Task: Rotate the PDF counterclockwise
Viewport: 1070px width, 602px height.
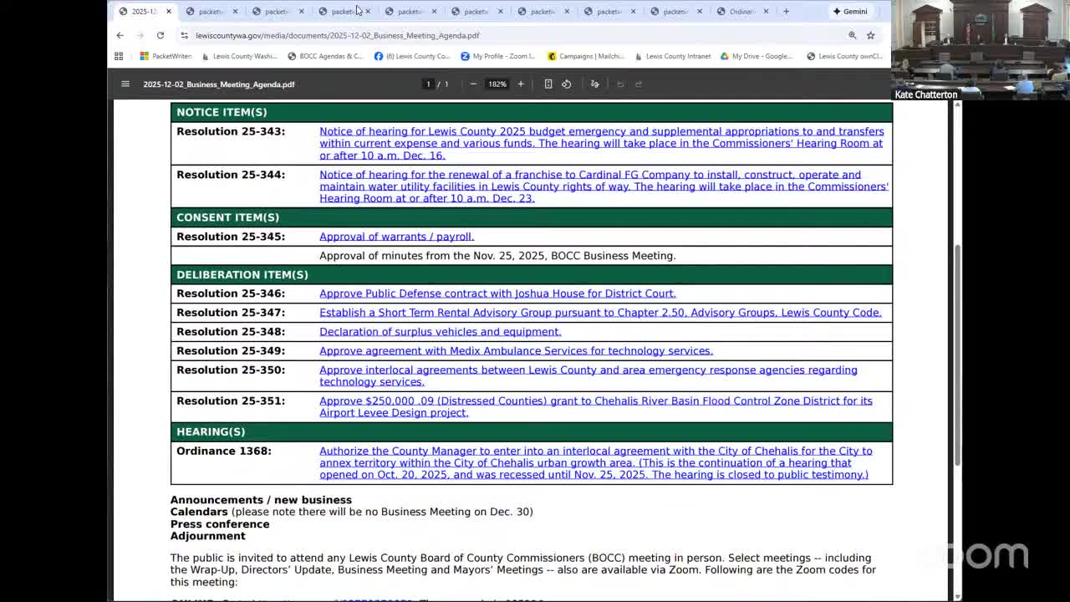Action: 567,84
